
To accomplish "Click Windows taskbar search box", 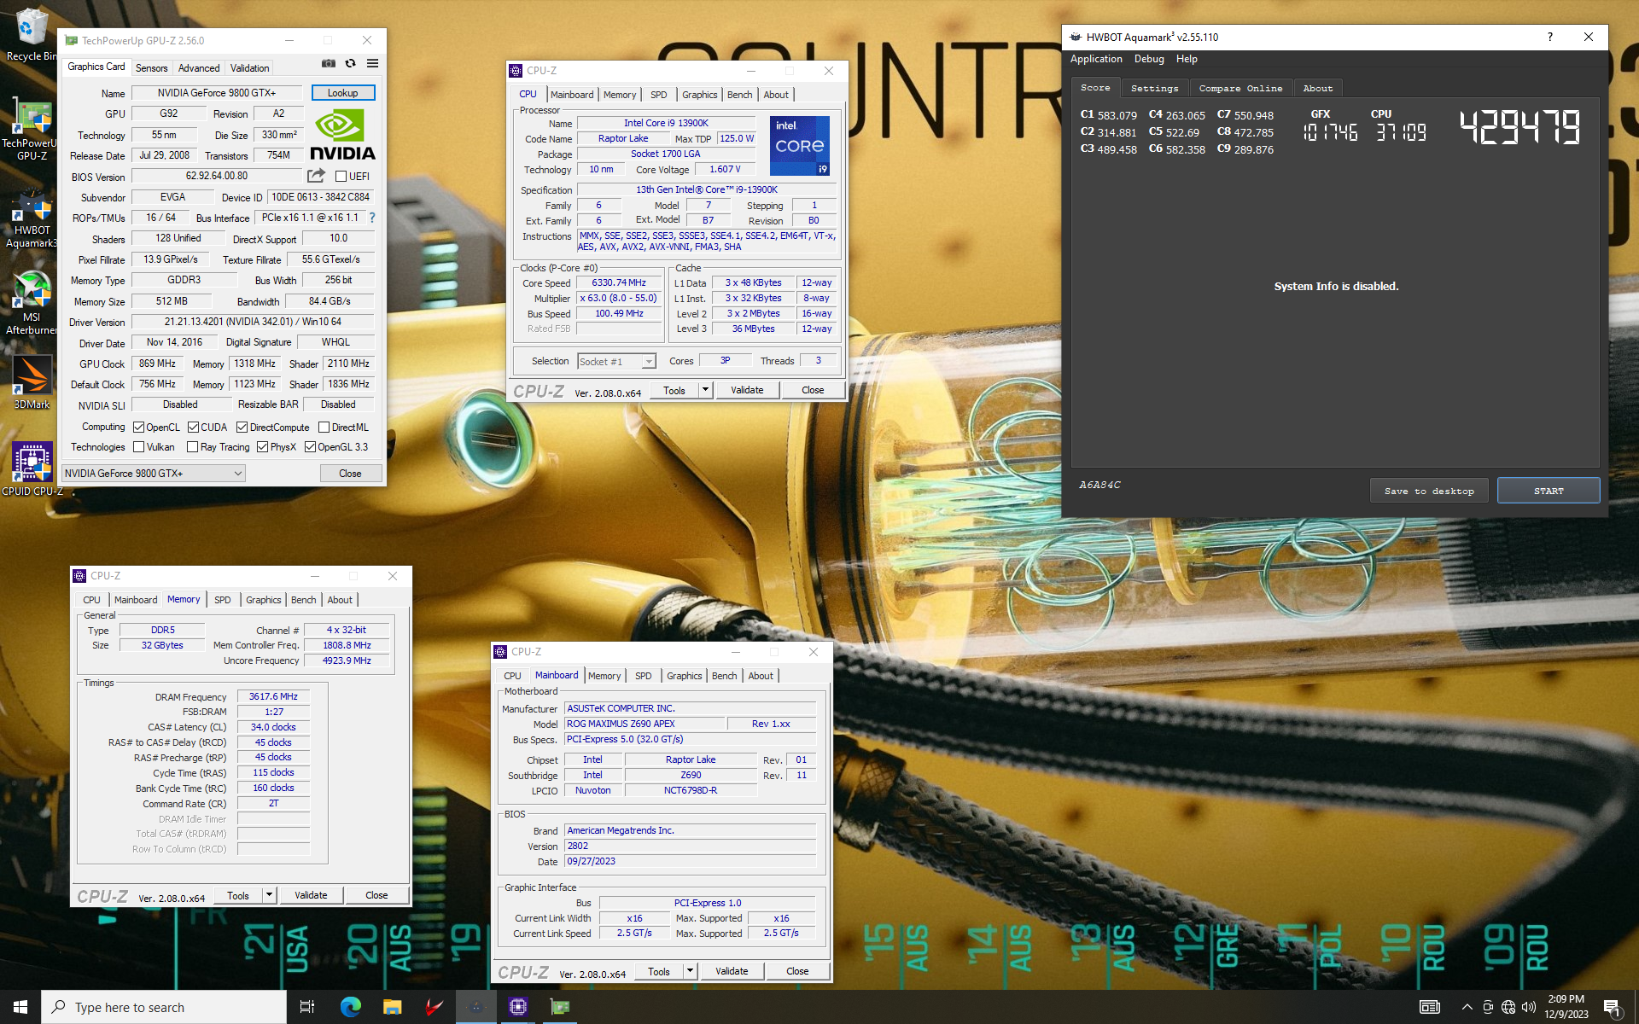I will point(164,1007).
